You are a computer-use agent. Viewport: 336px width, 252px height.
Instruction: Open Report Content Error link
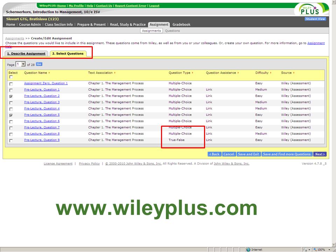tap(131, 6)
